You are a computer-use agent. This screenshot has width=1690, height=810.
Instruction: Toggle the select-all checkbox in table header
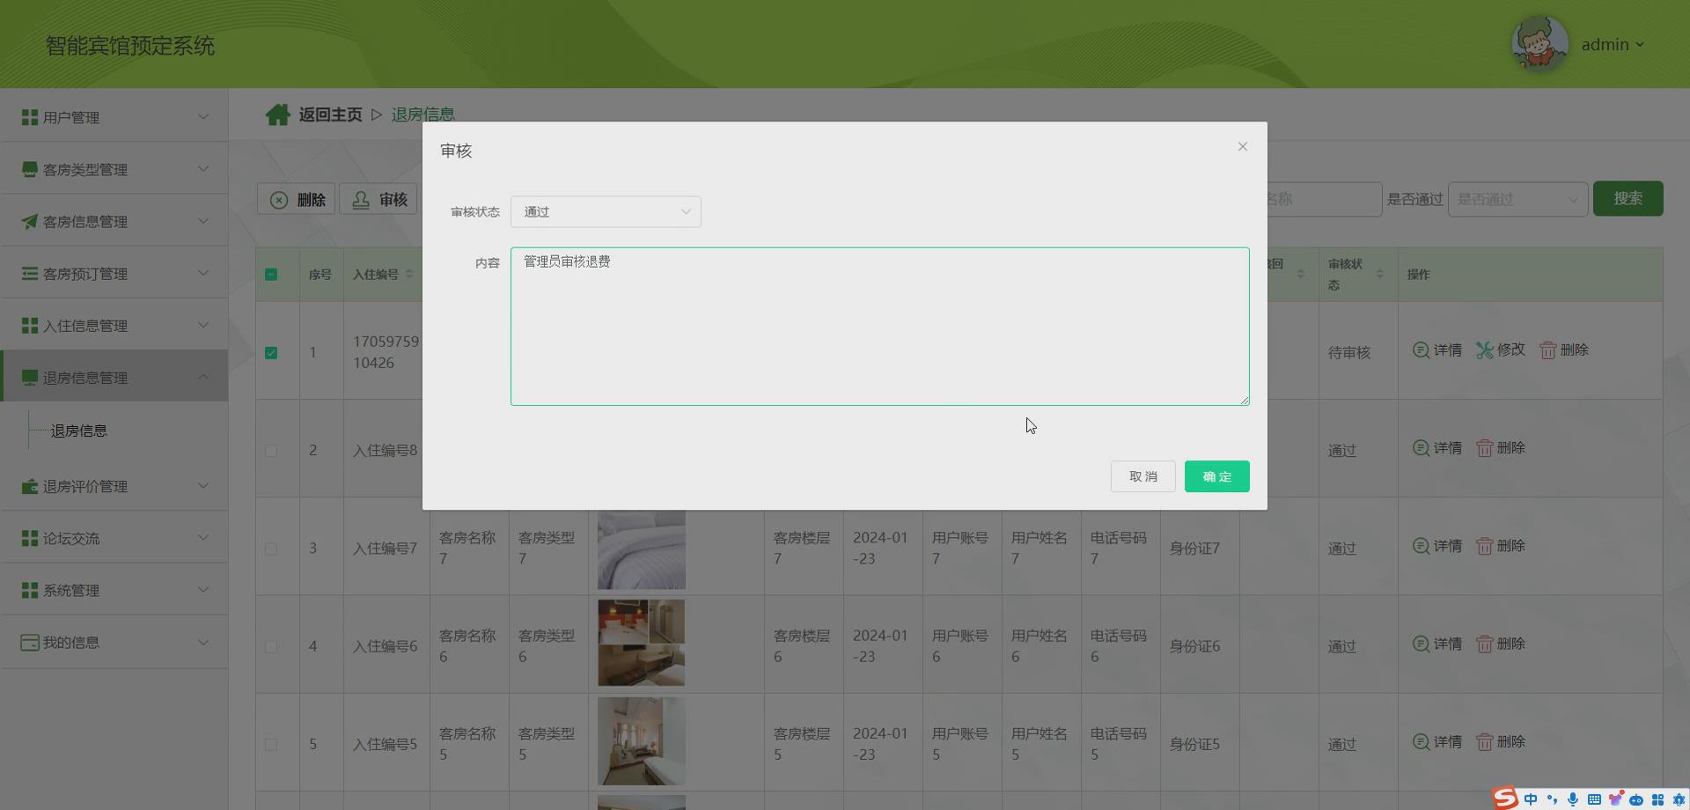[272, 274]
